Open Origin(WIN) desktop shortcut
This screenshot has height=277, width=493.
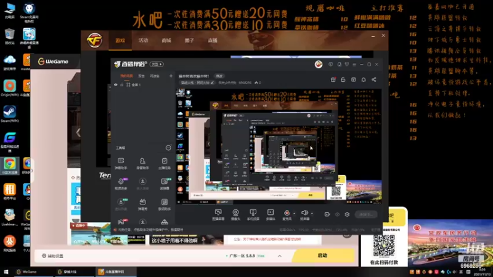[x=10, y=88]
